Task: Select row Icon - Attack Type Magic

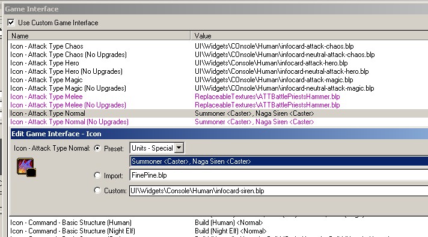Action: tap(46, 80)
